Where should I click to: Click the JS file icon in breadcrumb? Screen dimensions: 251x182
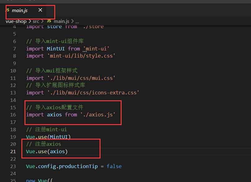(x=49, y=21)
